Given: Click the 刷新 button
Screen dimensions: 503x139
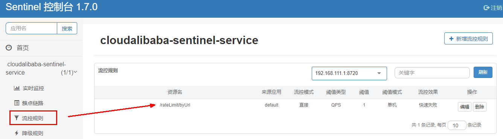Looking at the screenshot, I should point(483,72).
